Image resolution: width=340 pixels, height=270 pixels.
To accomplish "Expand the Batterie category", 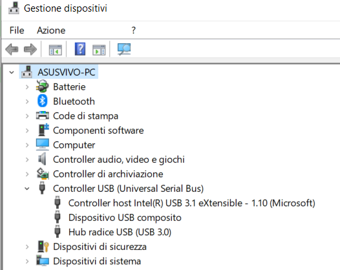I will [x=27, y=87].
